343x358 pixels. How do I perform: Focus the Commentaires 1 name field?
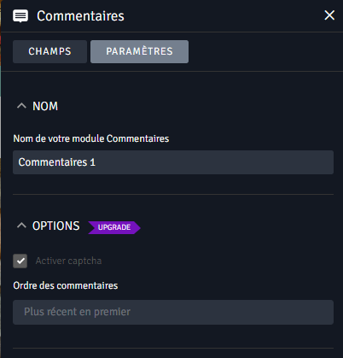point(173,162)
